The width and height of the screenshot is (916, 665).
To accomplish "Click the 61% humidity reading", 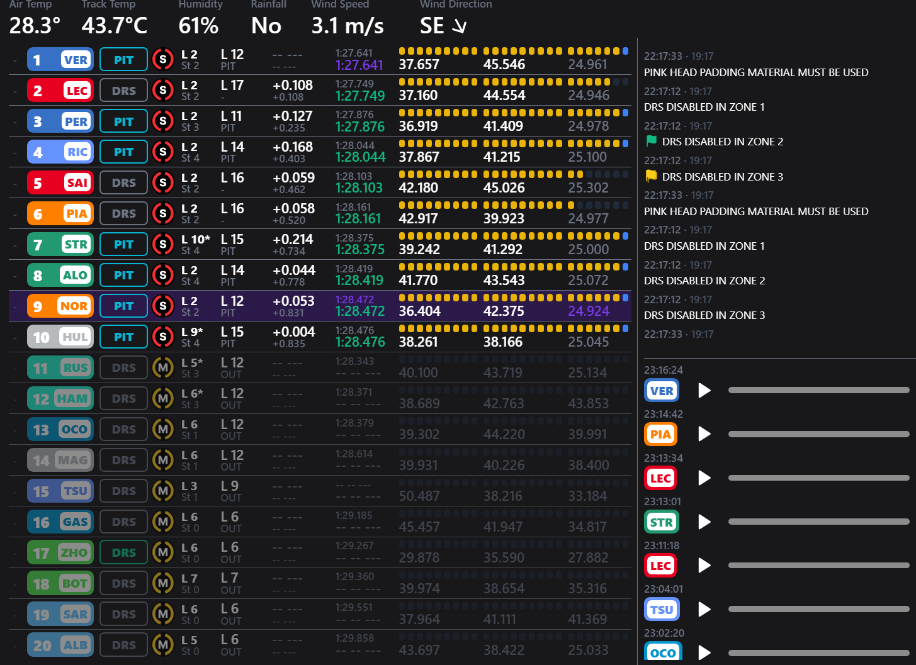I will [x=198, y=26].
